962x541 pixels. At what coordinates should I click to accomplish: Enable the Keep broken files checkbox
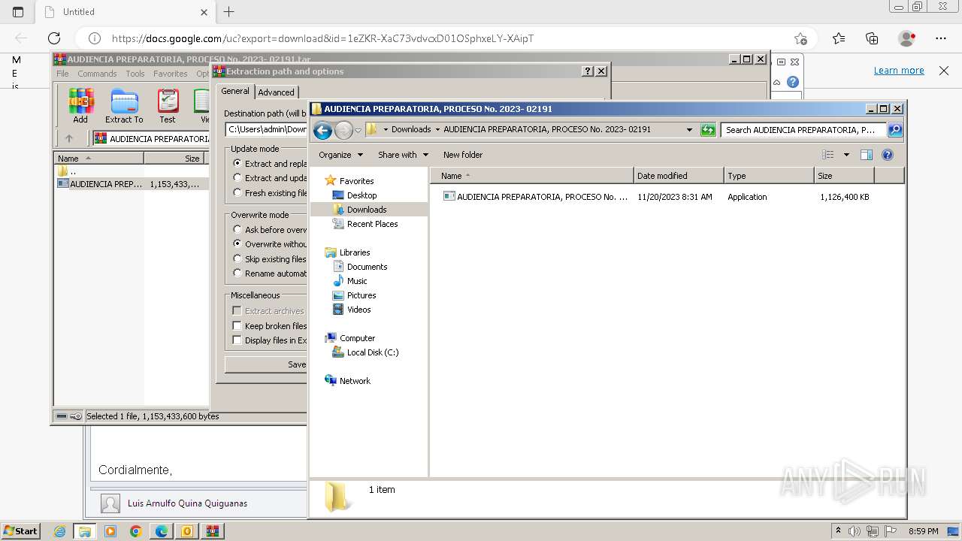(237, 325)
